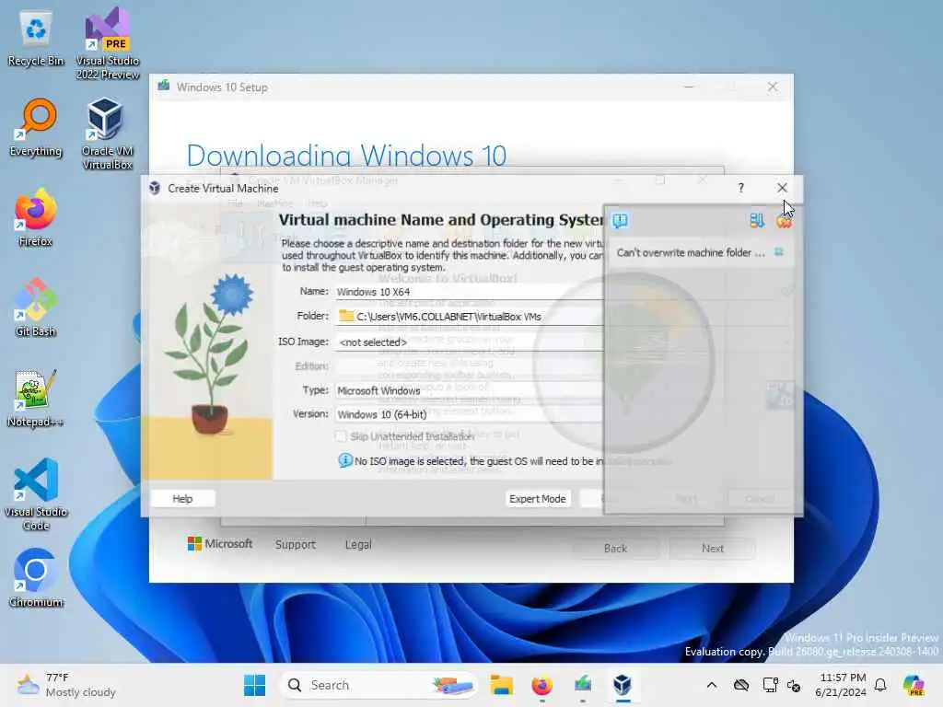Click the Name field with Windows 10 X64
The width and height of the screenshot is (943, 707).
click(x=469, y=292)
